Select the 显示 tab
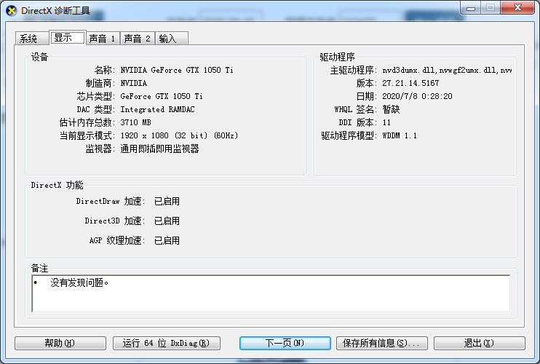The height and width of the screenshot is (364, 540). pos(66,38)
